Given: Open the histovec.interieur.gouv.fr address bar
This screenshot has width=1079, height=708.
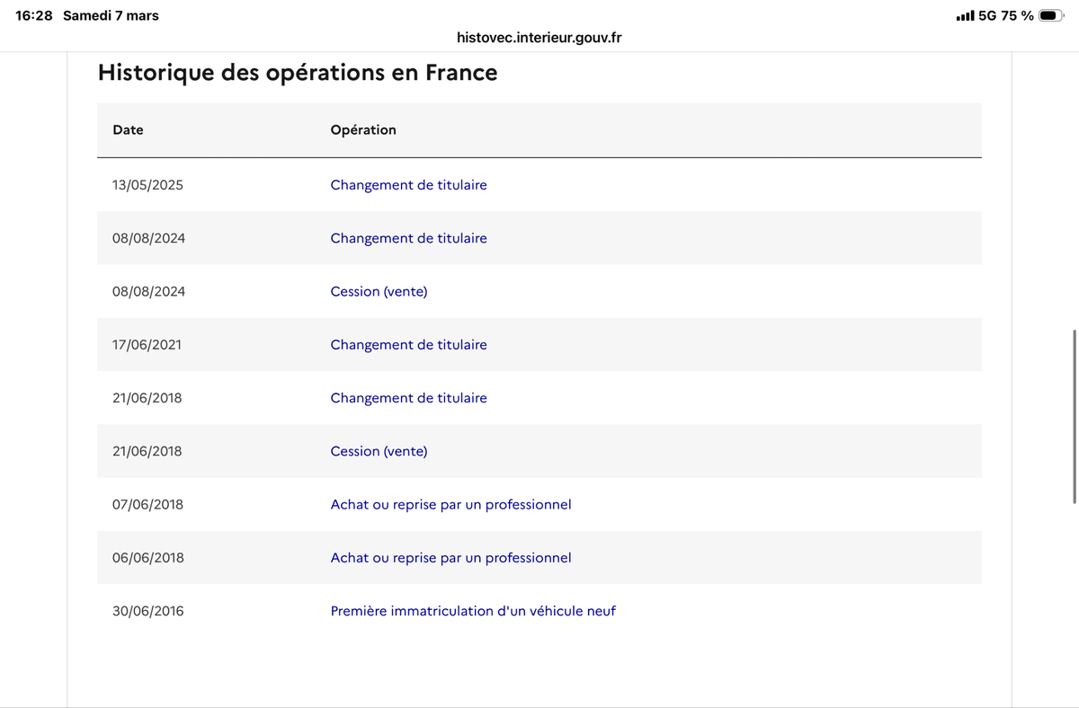Looking at the screenshot, I should 539,38.
